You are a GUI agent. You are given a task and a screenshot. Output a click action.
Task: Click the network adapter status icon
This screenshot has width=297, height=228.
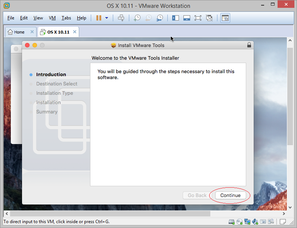coord(247,222)
